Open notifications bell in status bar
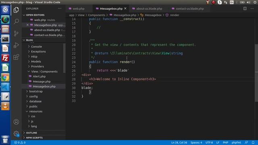Screen dimensions: 258x145 (x=253, y=142)
